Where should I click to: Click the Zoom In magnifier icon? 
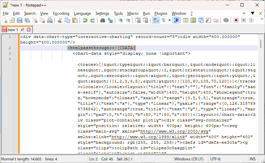(x=120, y=20)
